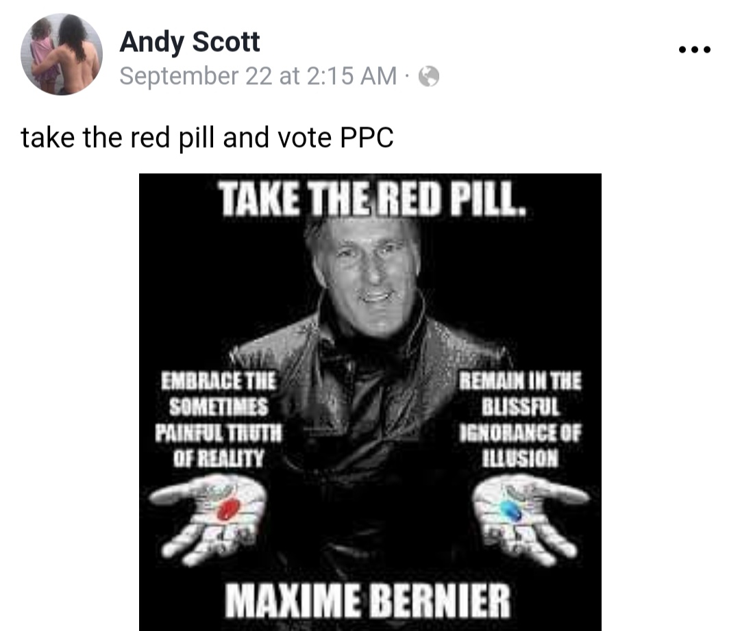Click the blue pill in the meme
This screenshot has width=740, height=631.
[510, 511]
